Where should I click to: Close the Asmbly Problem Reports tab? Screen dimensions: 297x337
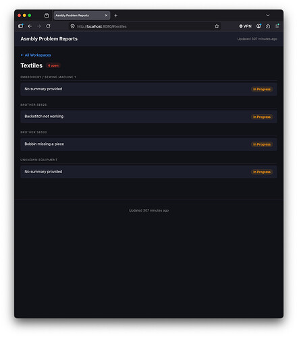point(106,16)
